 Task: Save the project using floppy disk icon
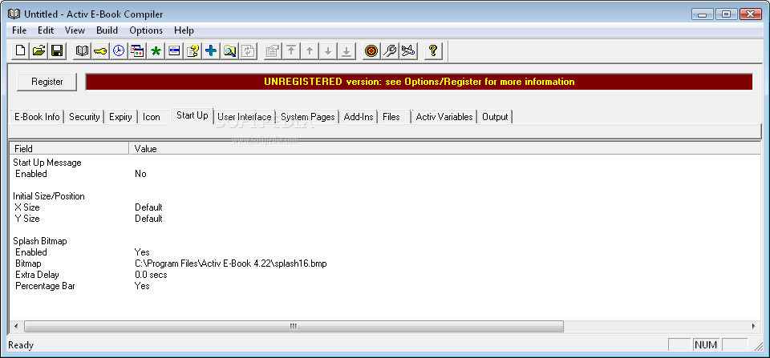click(57, 50)
